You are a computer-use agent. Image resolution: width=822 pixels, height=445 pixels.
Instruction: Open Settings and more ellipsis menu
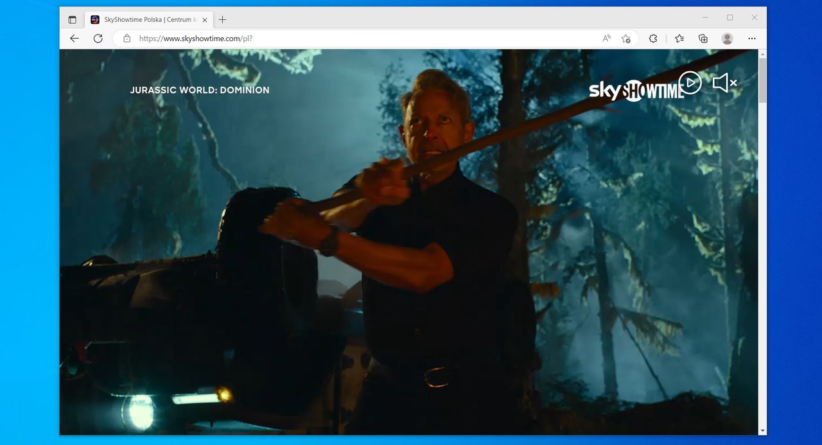[x=751, y=39]
